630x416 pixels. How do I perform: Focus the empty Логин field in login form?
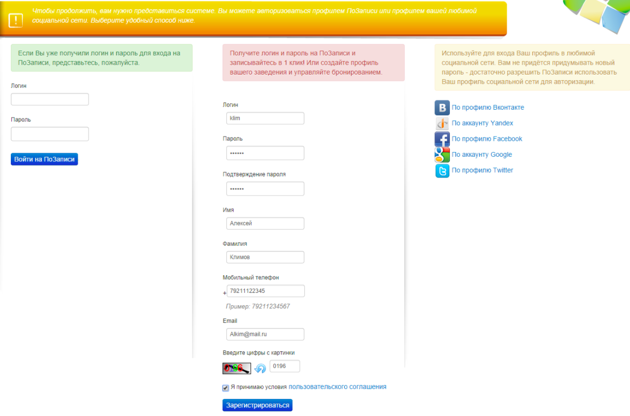click(x=50, y=99)
